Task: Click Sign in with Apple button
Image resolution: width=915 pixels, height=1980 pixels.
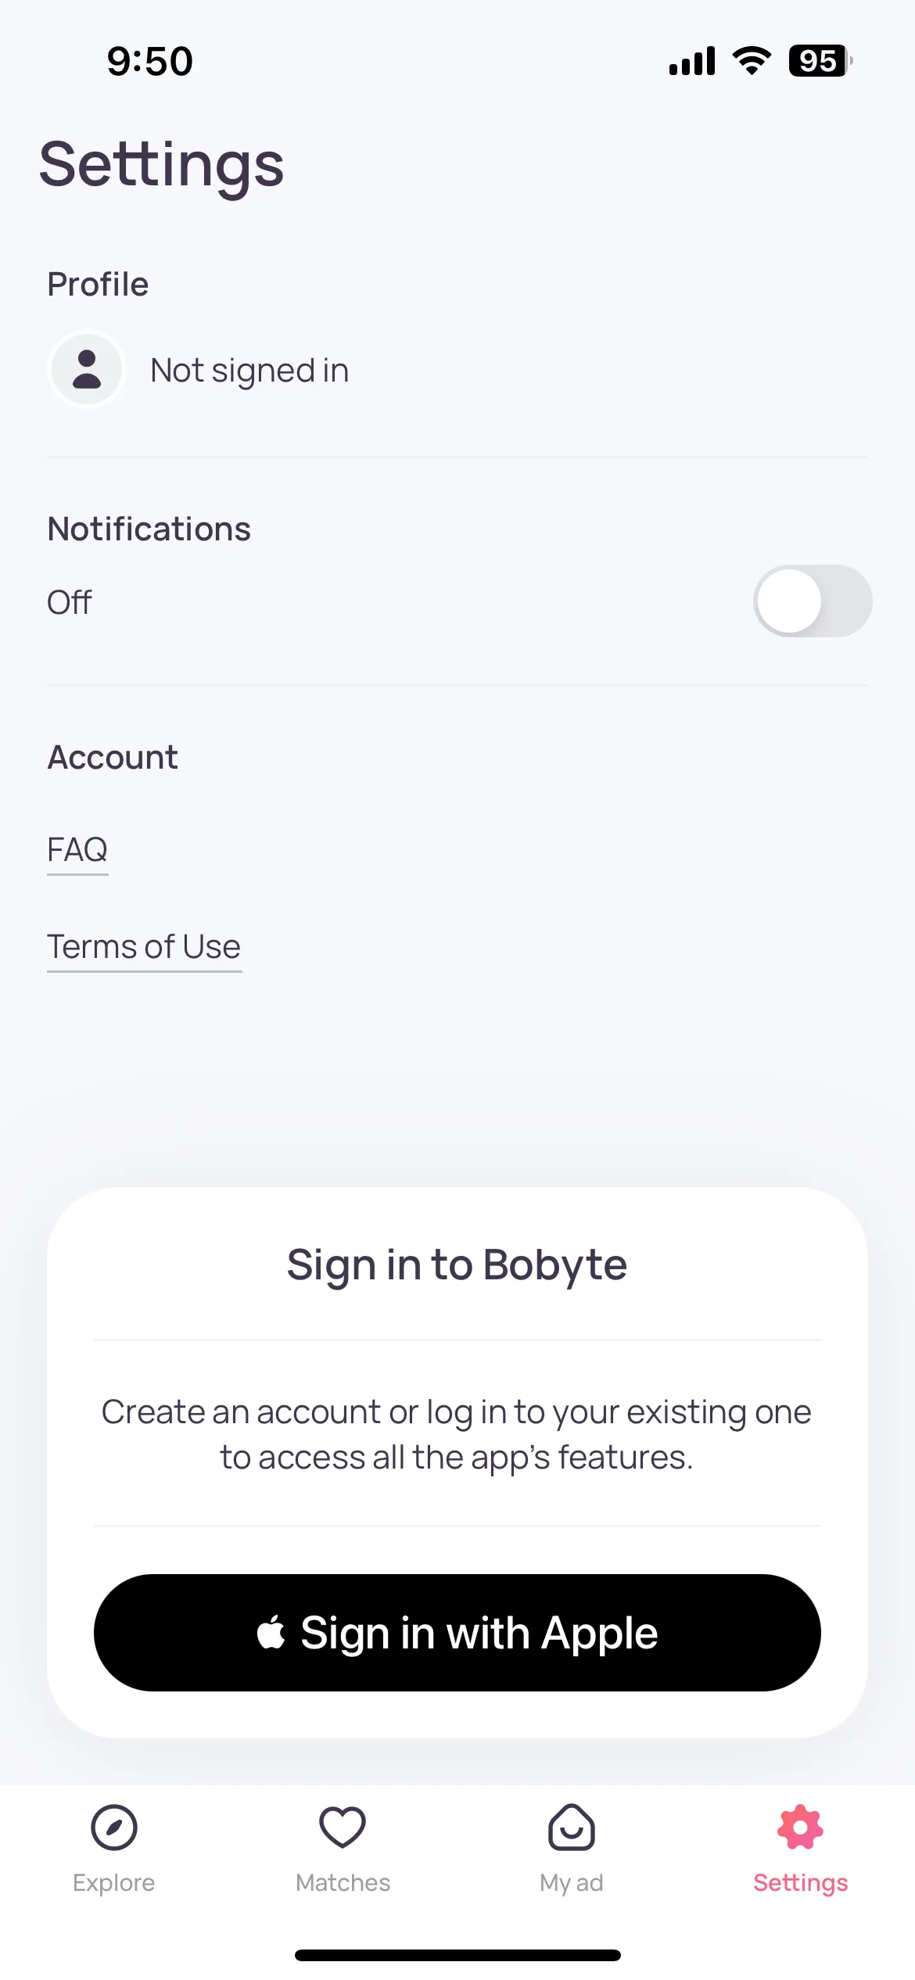Action: 457,1633
